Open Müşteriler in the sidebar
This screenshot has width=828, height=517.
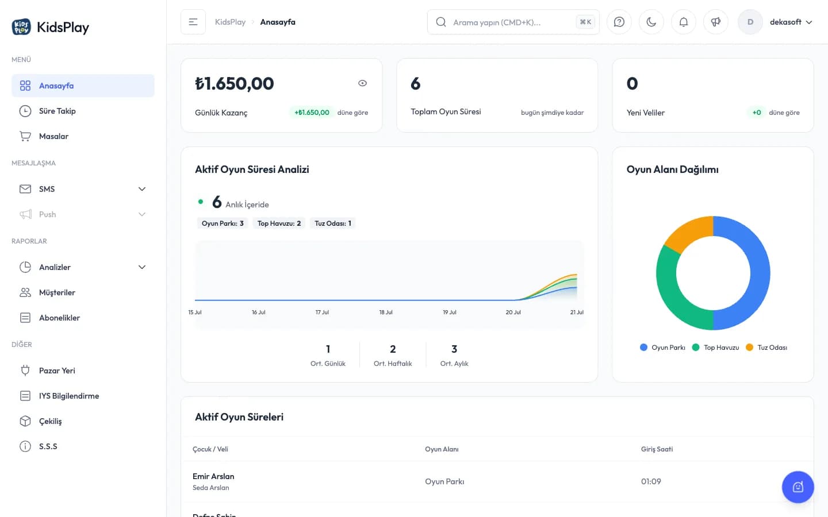[x=83, y=292]
